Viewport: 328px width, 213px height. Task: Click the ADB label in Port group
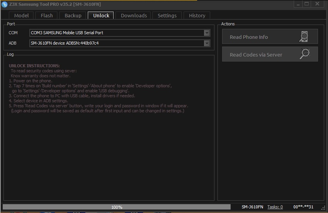tap(12, 43)
